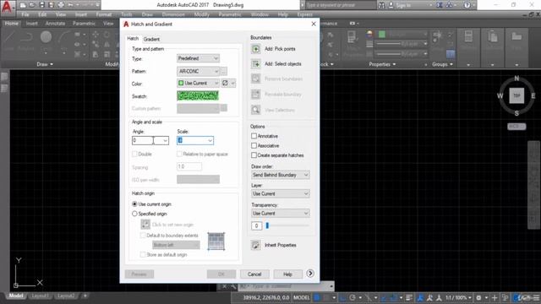Click the transparency value field
This screenshot has height=304, width=541.
coord(256,225)
